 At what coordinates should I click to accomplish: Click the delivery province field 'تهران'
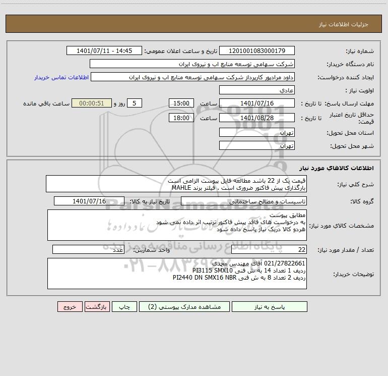257,132
